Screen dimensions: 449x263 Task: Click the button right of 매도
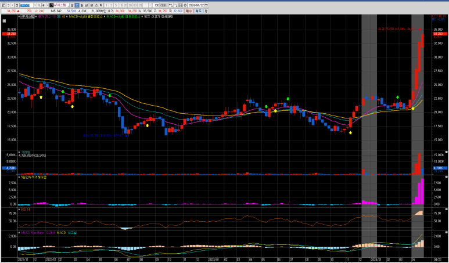coord(206,11)
